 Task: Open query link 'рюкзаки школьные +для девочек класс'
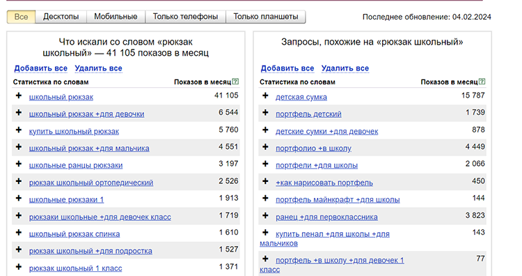pyautogui.click(x=100, y=217)
